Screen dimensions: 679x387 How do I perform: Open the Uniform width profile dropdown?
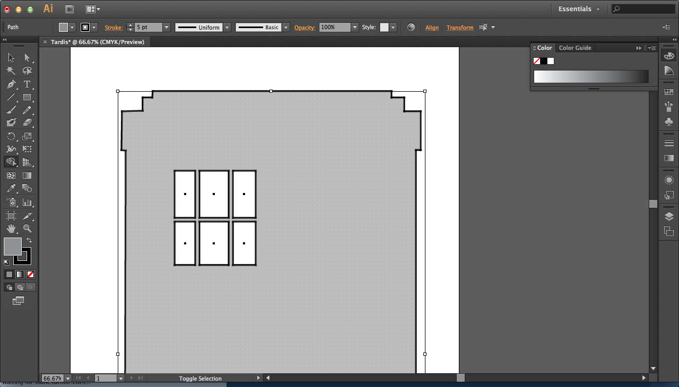pyautogui.click(x=227, y=27)
